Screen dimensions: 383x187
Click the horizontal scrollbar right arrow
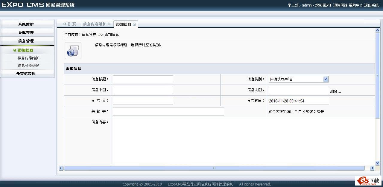point(372,168)
